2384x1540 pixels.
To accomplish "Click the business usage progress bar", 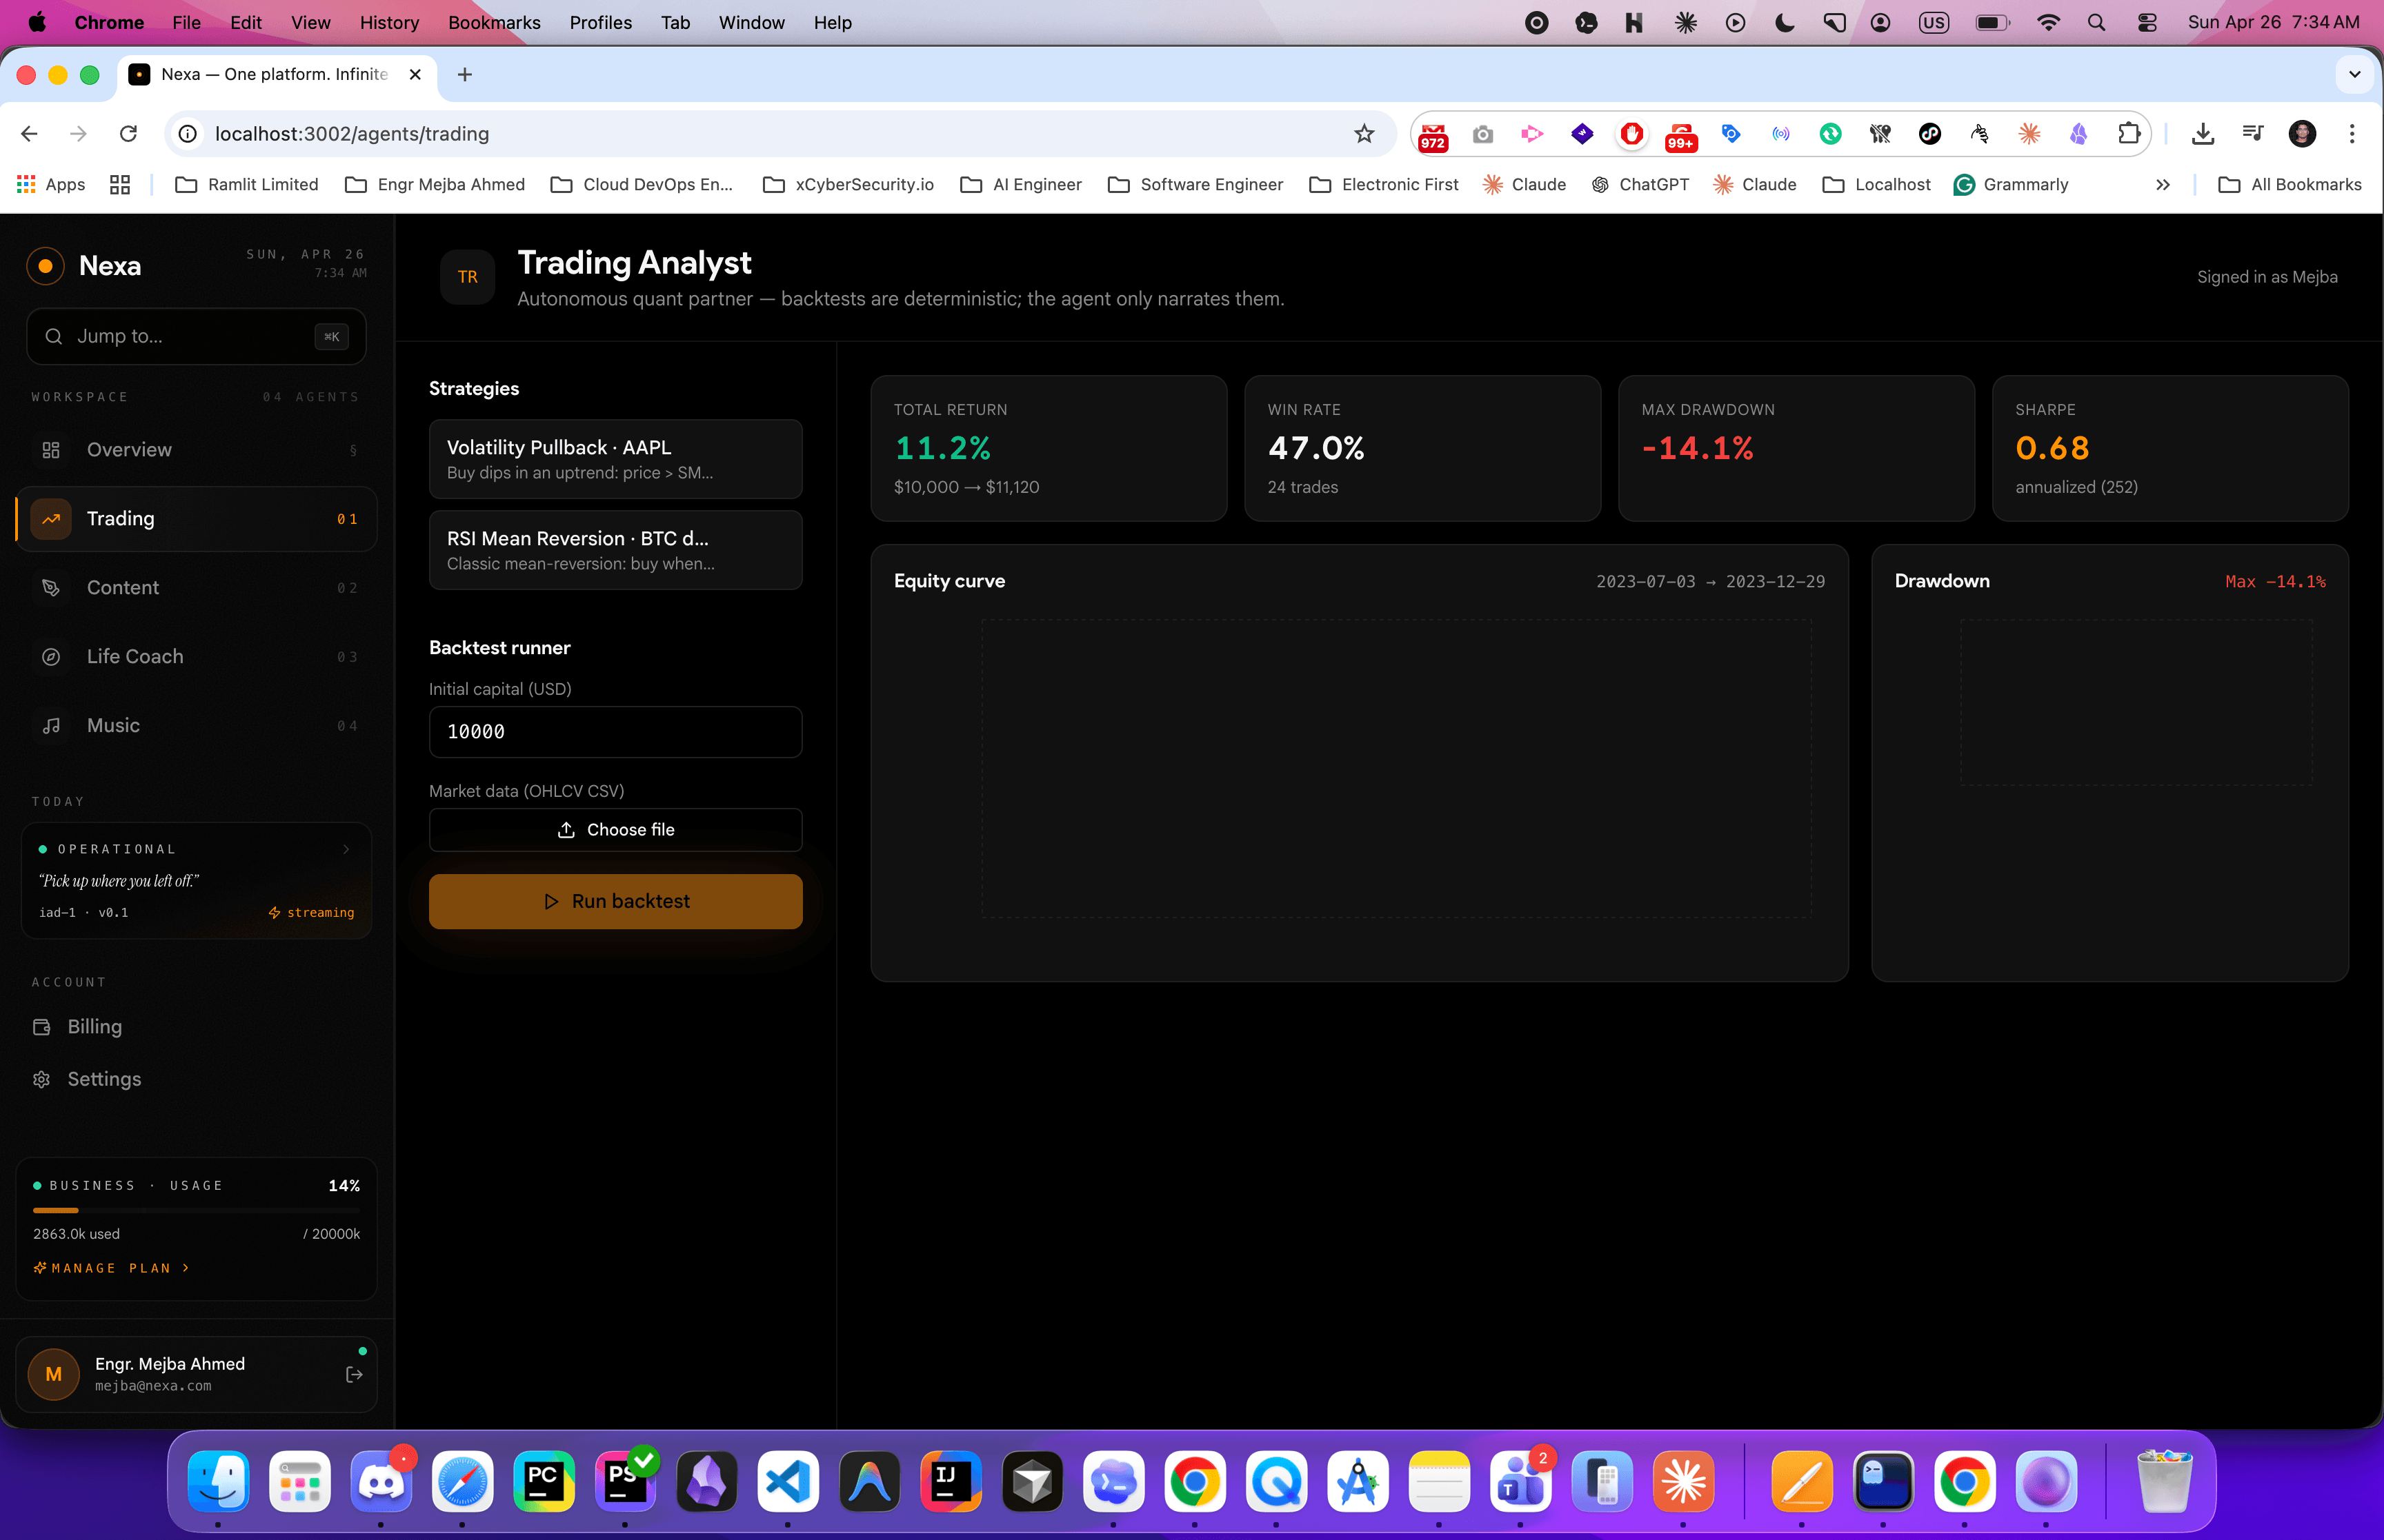I will [x=196, y=1211].
